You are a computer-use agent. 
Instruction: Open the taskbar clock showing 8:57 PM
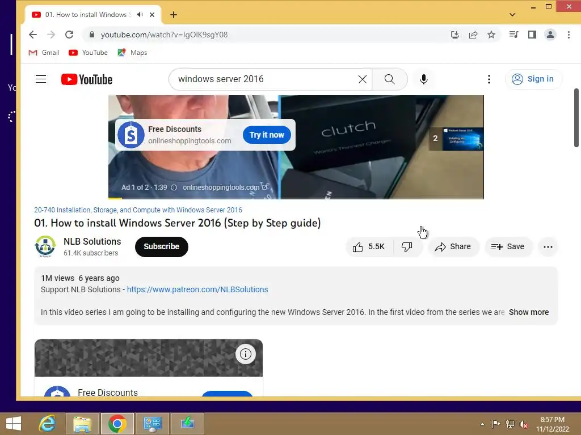[x=553, y=424]
